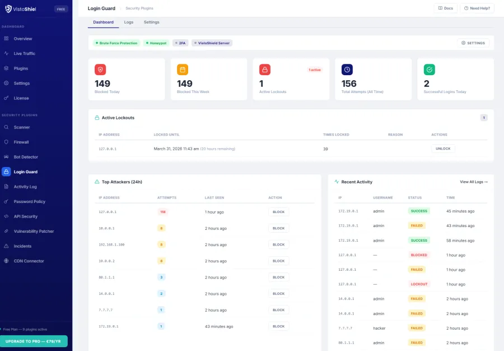
Task: Unlock the 127.0.0.1 lockout entry
Action: click(442, 149)
